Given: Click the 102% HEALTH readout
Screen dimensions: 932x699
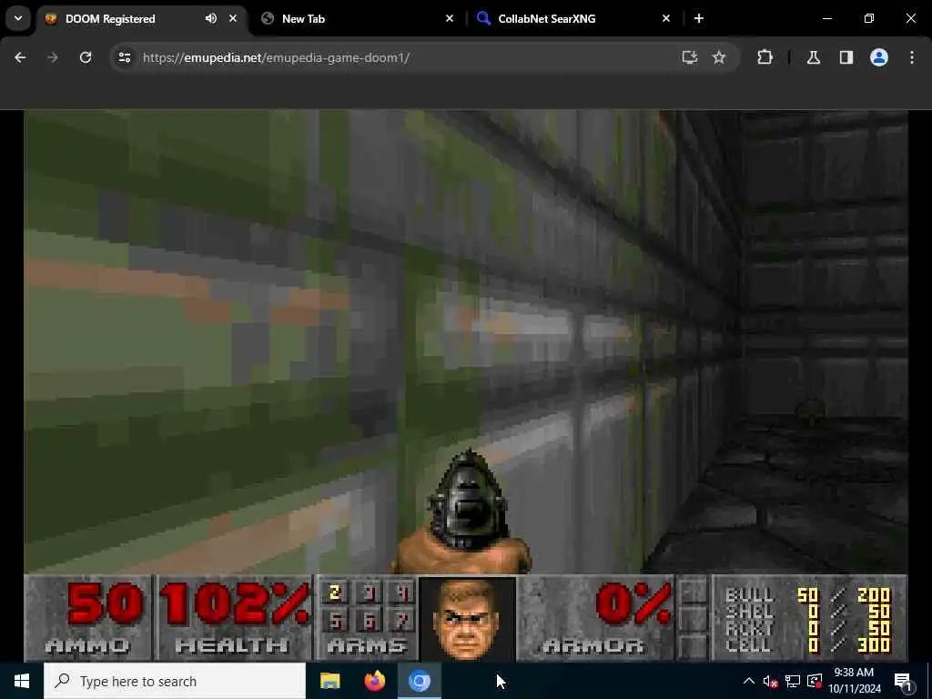Looking at the screenshot, I should pos(233,618).
